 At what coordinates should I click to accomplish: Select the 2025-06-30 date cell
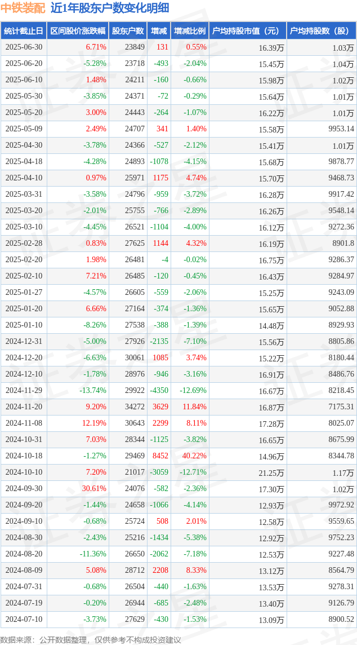[24, 47]
